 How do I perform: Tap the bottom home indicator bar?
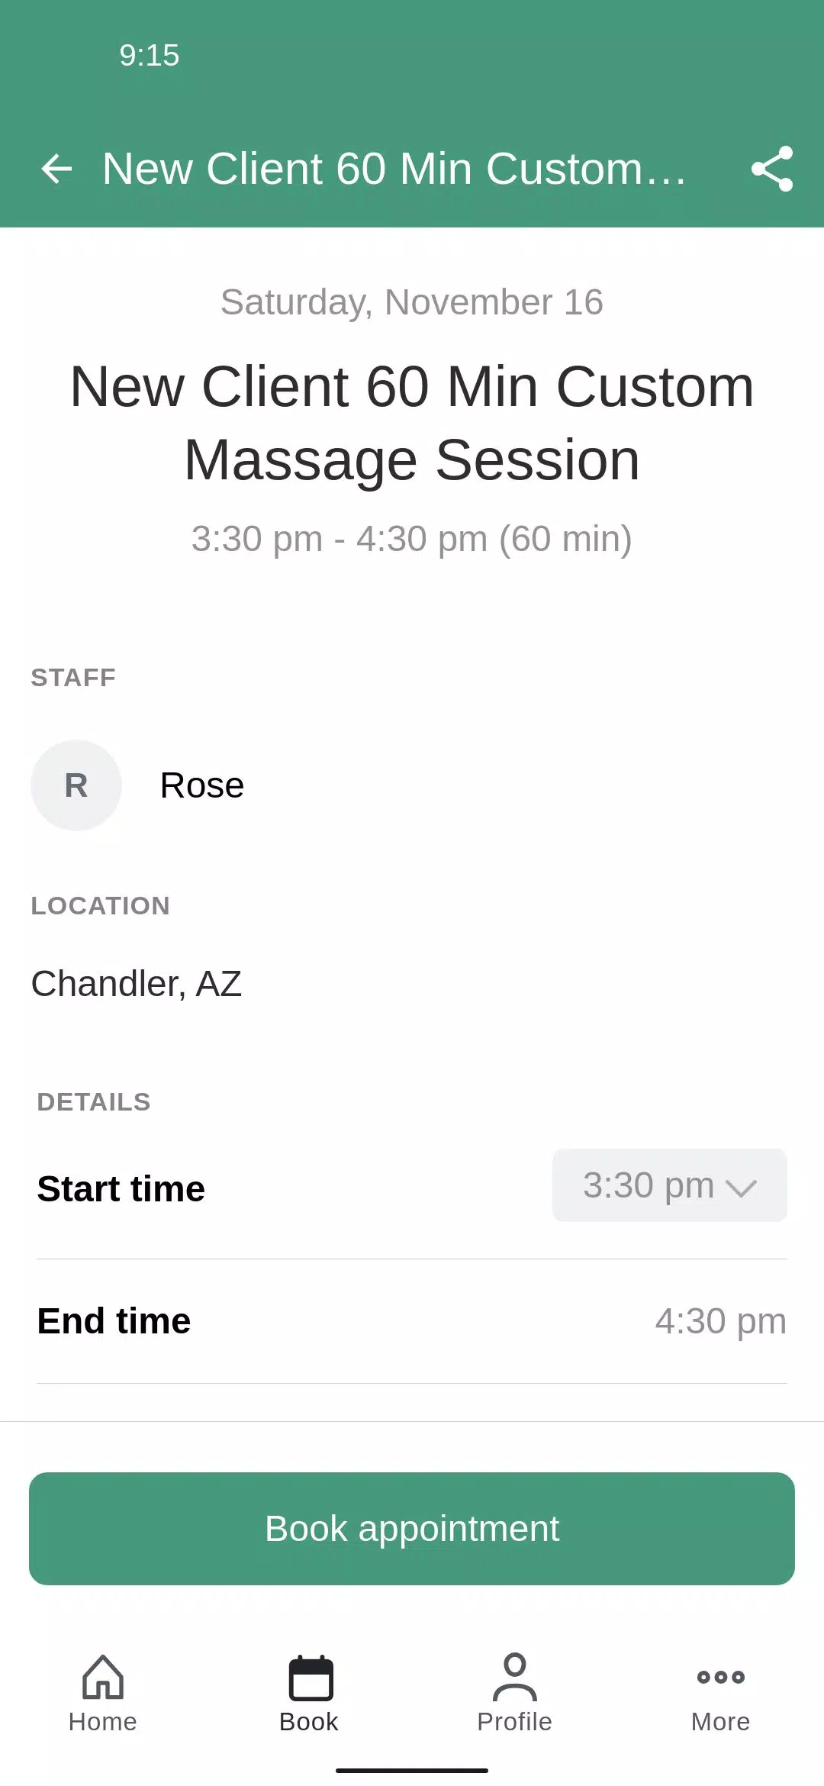tap(412, 1770)
